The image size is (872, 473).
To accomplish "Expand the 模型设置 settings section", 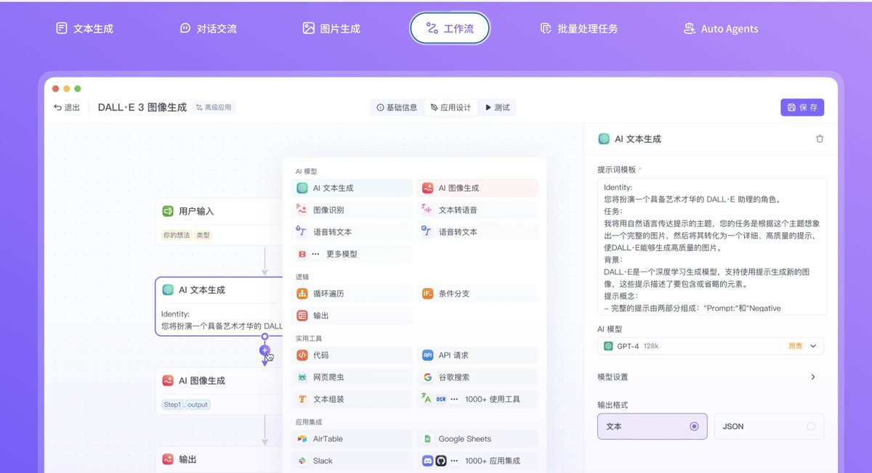I will pyautogui.click(x=710, y=377).
